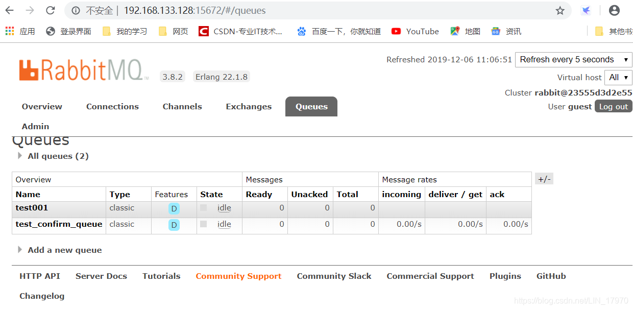
Task: Sort queues by State column header
Action: [x=211, y=195]
